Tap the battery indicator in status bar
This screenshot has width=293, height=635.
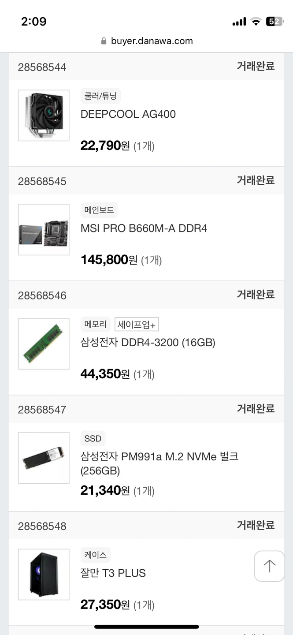pyautogui.click(x=274, y=22)
